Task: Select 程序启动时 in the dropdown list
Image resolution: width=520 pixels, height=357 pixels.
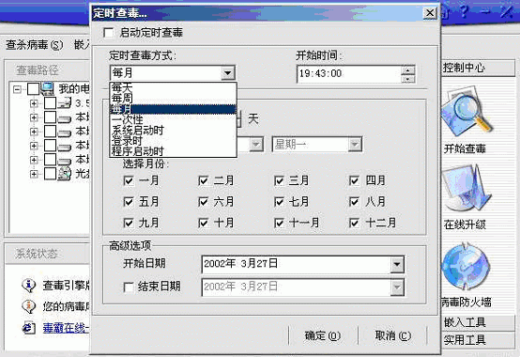Action: pos(173,151)
